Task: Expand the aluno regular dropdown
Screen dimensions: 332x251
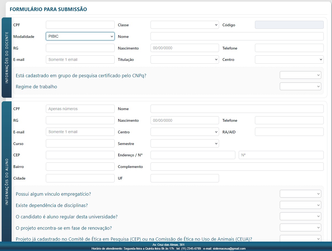Action: 300,216
